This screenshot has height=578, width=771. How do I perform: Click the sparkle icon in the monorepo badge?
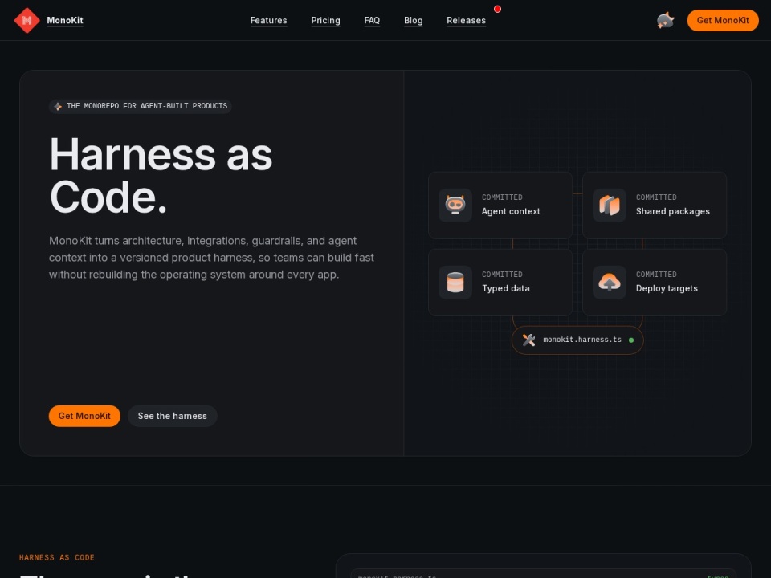(x=58, y=106)
